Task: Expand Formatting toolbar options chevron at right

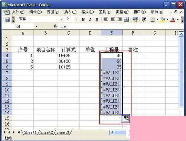Action: click(x=182, y=20)
